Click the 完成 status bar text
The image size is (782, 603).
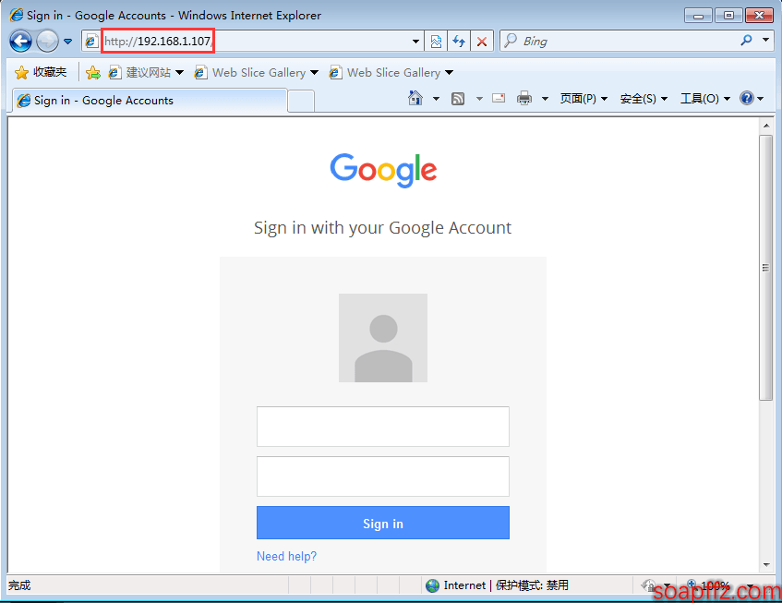pyautogui.click(x=19, y=585)
